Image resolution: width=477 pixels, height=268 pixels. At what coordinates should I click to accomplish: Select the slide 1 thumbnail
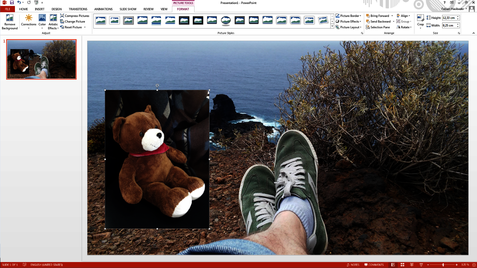click(x=41, y=59)
